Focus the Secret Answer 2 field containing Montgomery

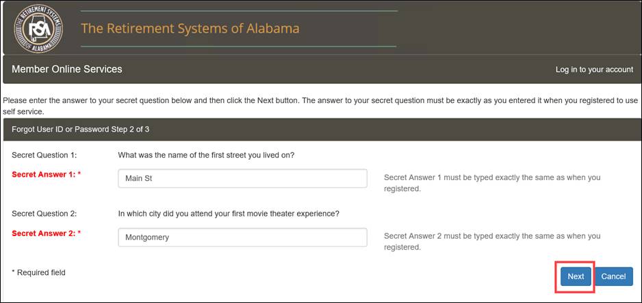click(242, 237)
